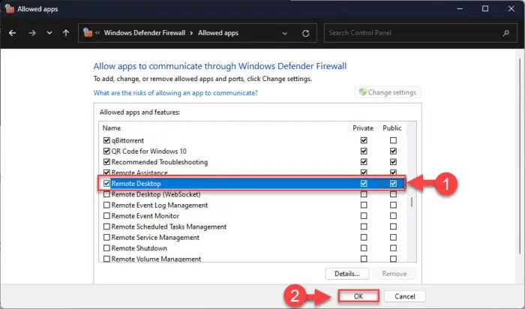Select the Allowed apps breadcrumb
525x309 pixels.
pyautogui.click(x=218, y=33)
